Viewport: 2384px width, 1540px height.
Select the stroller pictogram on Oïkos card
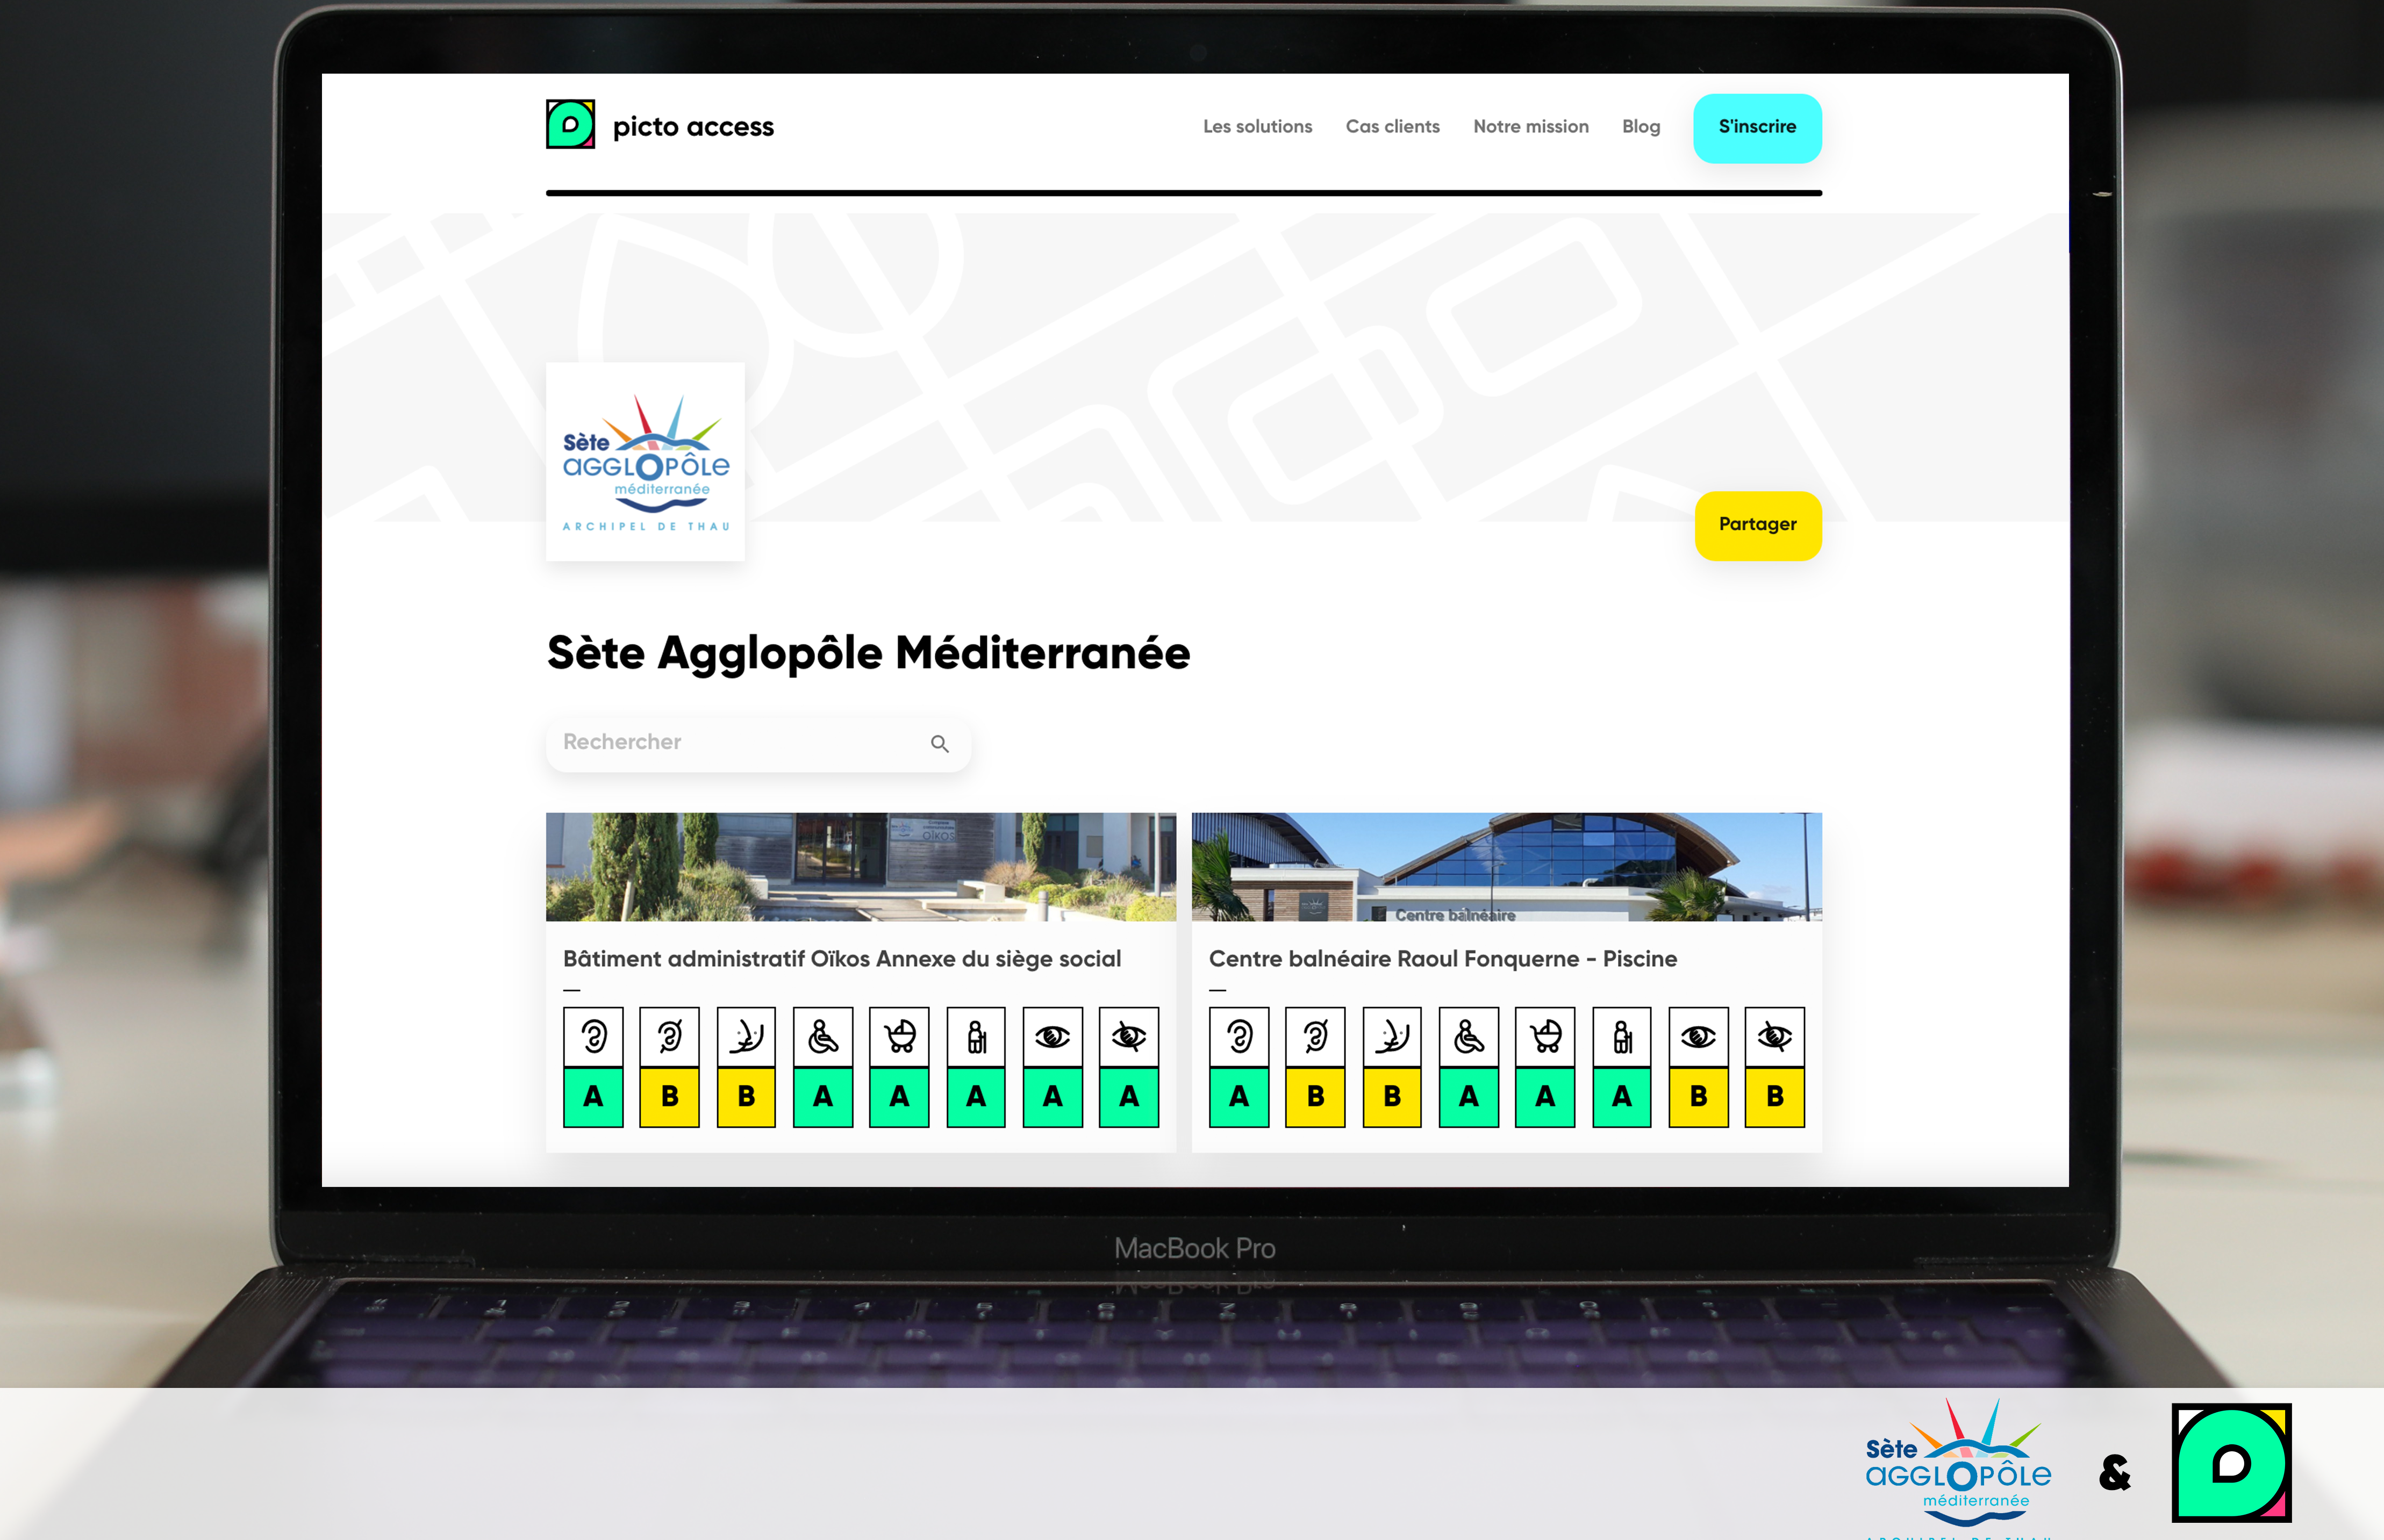click(x=899, y=1037)
